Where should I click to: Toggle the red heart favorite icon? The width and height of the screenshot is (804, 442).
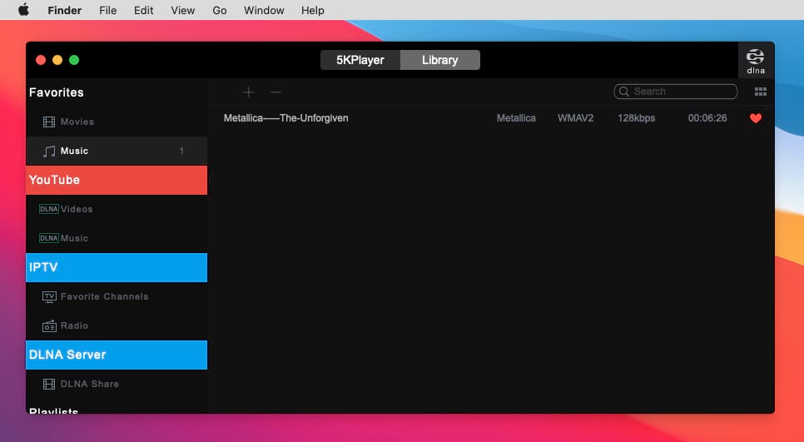pyautogui.click(x=755, y=118)
